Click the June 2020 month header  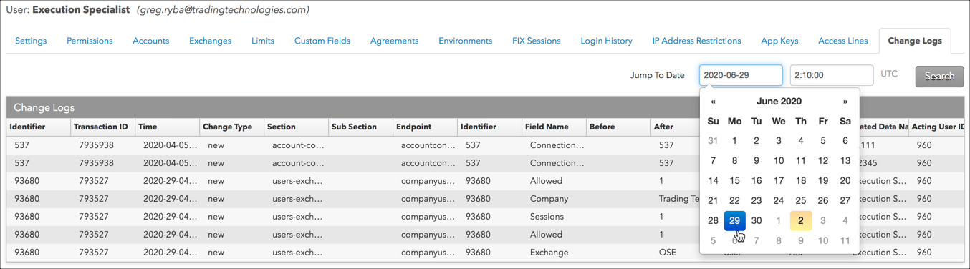click(779, 102)
